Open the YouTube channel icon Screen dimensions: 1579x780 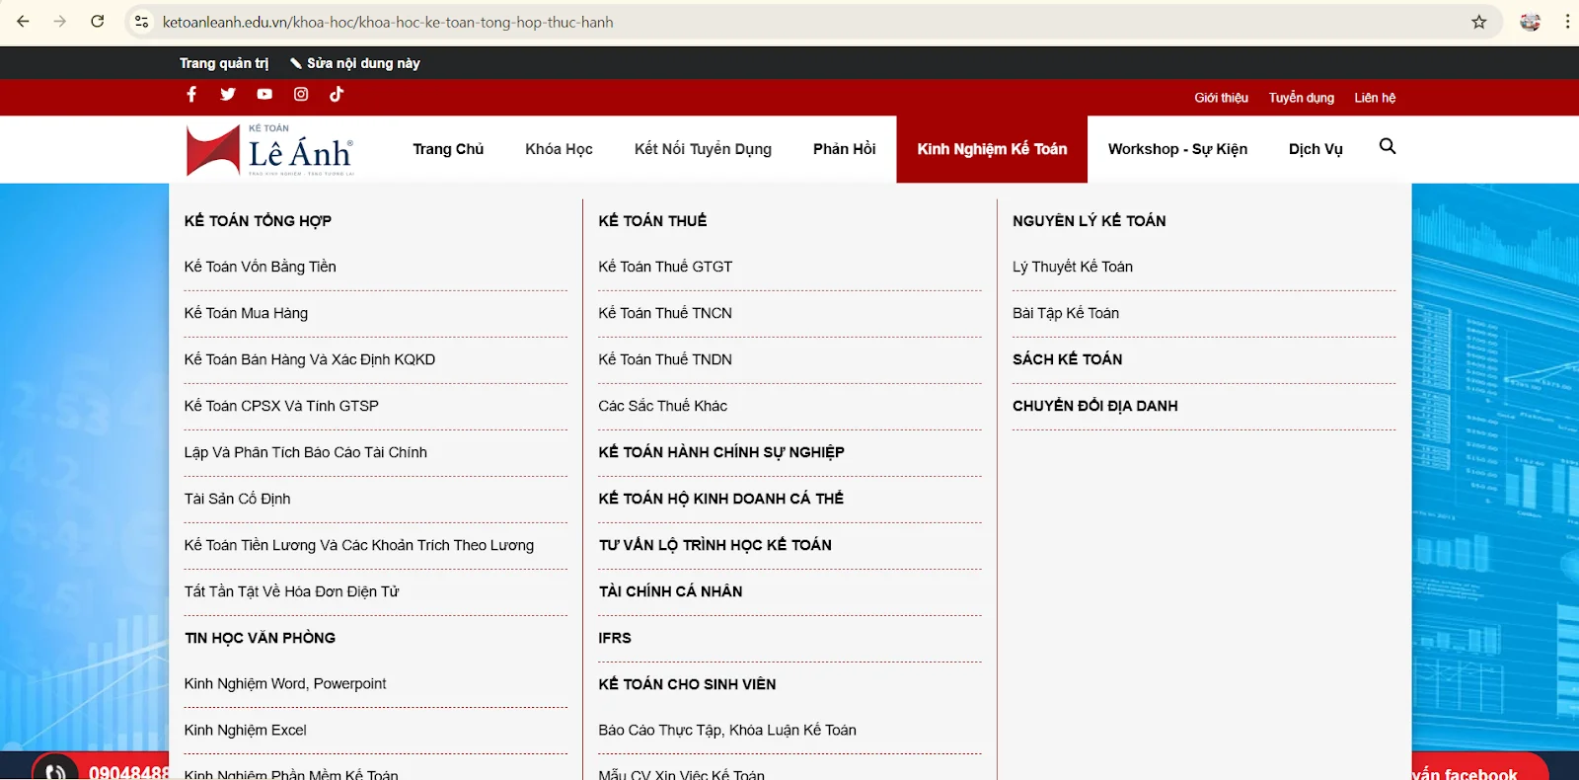click(x=264, y=94)
